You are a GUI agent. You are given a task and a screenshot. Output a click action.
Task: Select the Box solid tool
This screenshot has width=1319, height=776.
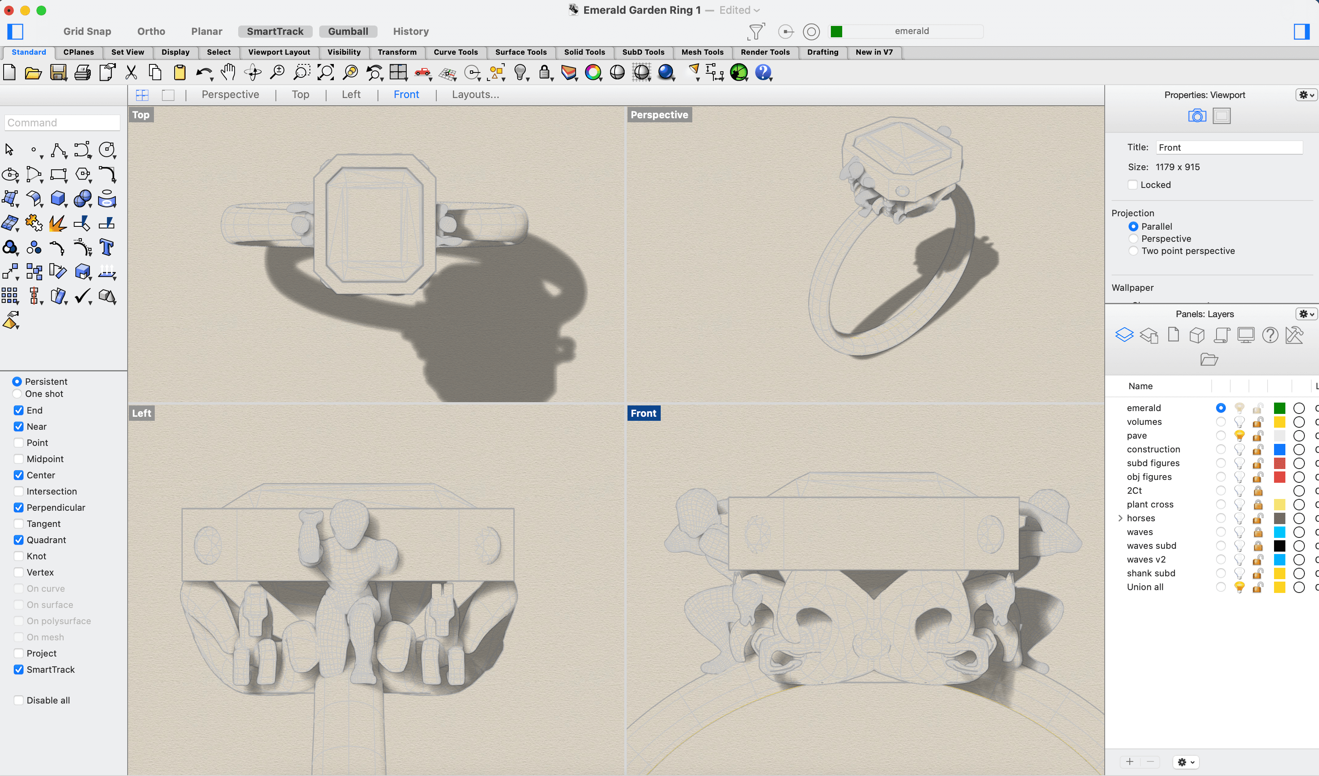(58, 198)
